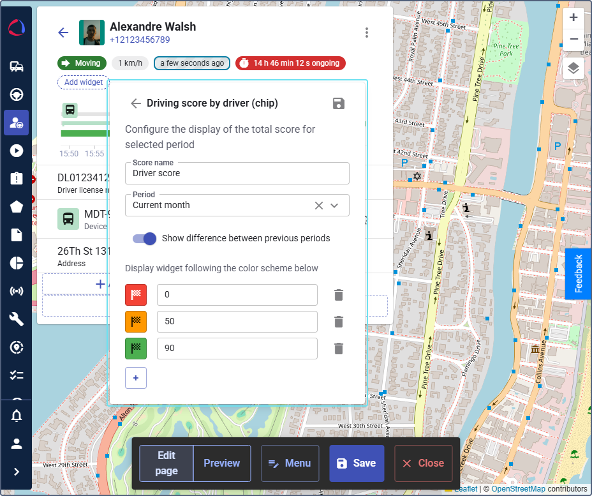
Task: Click the notifications bell icon
Action: [x=16, y=416]
